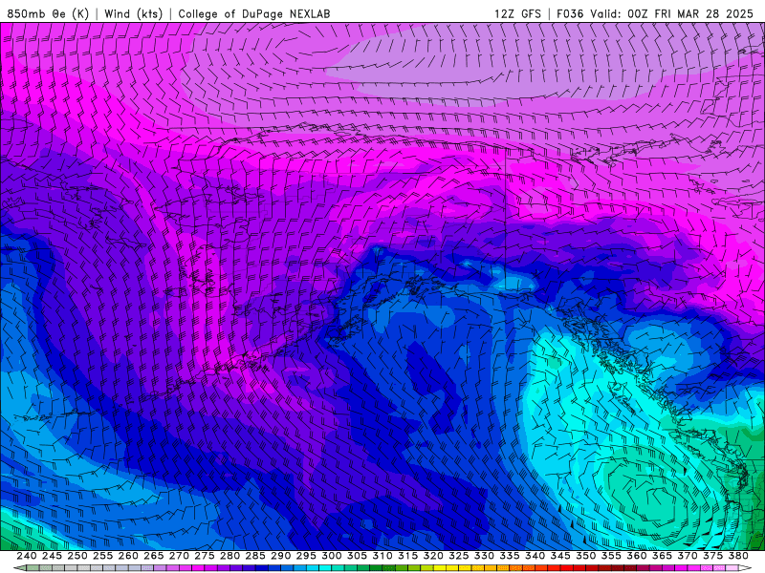Click the 310 value on color scale
Screen dimensions: 765x573
pos(382,556)
